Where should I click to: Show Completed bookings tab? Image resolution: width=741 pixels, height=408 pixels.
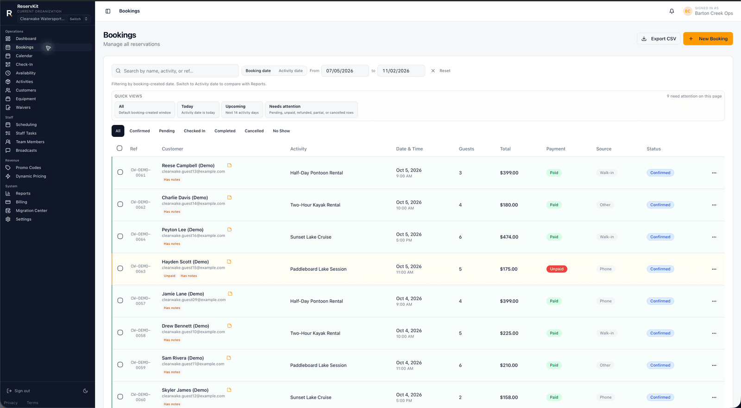[x=225, y=131]
